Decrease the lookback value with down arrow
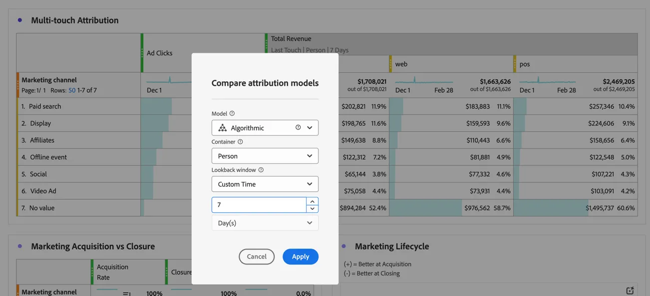The height and width of the screenshot is (296, 650). (x=313, y=208)
